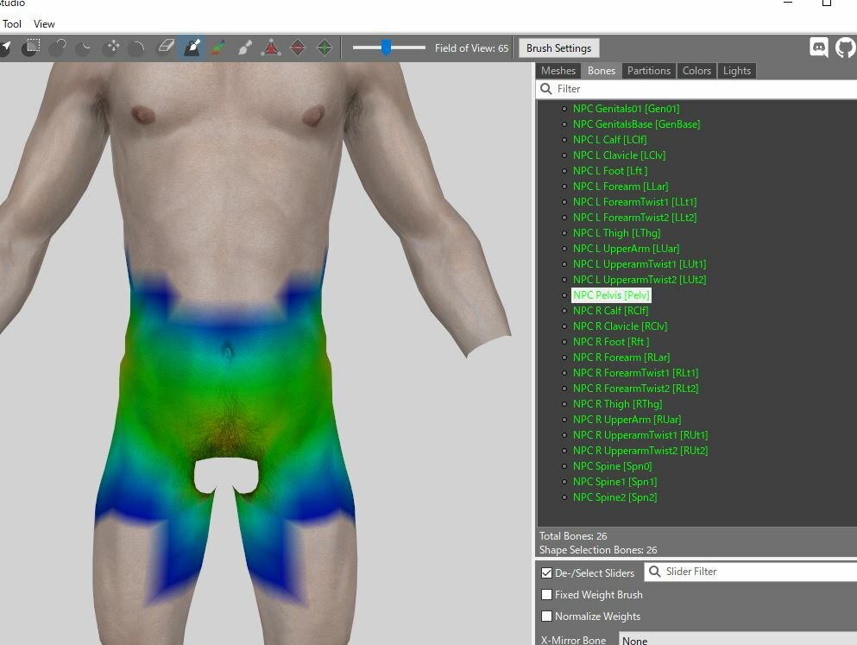Activate the Inflate brush

click(57, 47)
